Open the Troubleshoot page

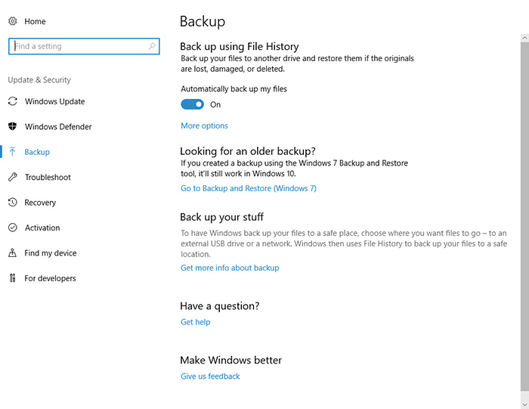pos(48,177)
